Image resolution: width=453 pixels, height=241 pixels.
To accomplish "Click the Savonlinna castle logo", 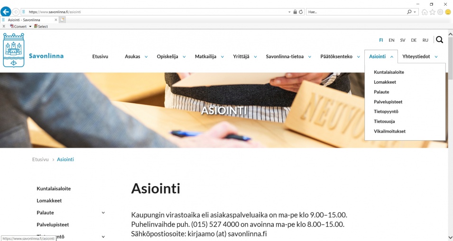I will click(14, 50).
